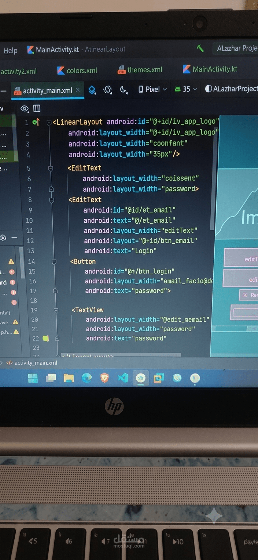Screen dimensions: 258x560
Task: Click the eye view options icon
Action: coord(25,108)
